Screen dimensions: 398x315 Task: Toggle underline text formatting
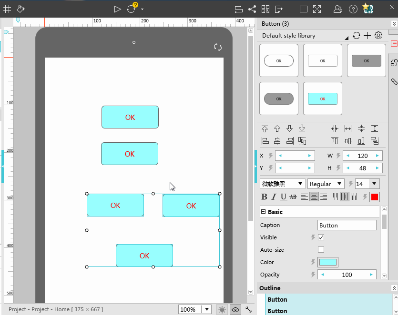click(284, 197)
